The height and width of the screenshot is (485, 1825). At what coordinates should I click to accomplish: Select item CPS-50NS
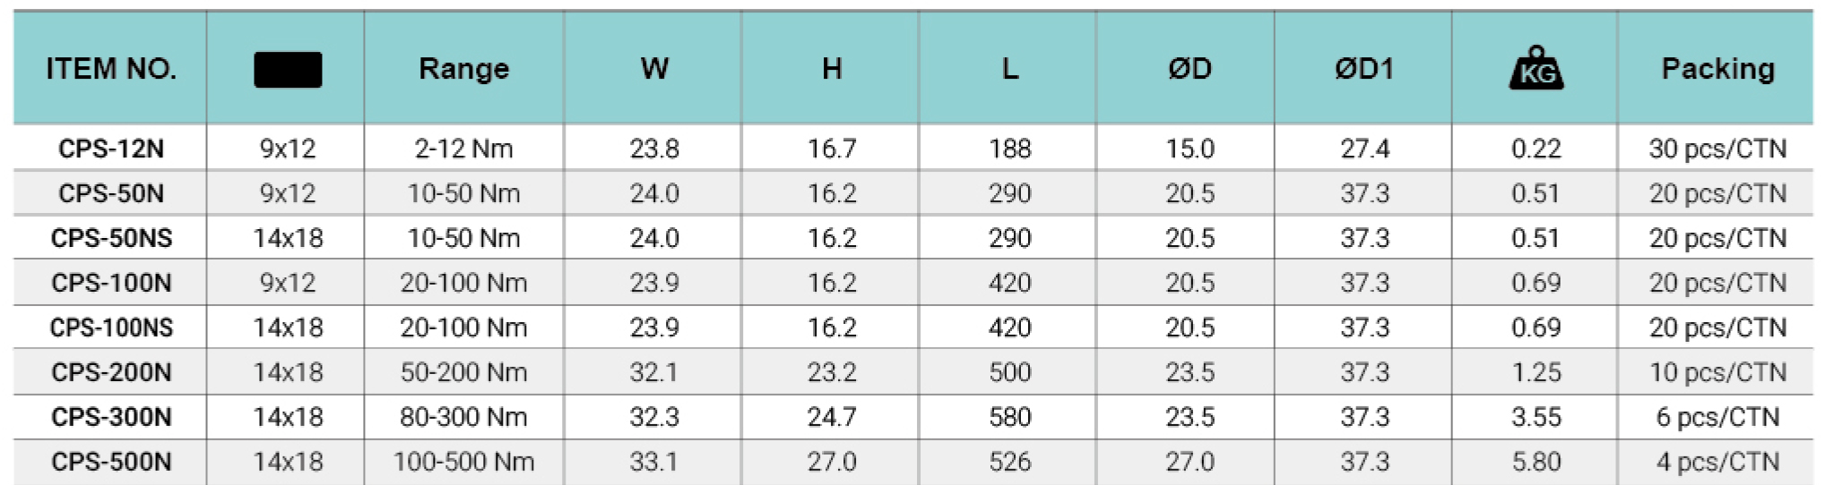pyautogui.click(x=111, y=238)
